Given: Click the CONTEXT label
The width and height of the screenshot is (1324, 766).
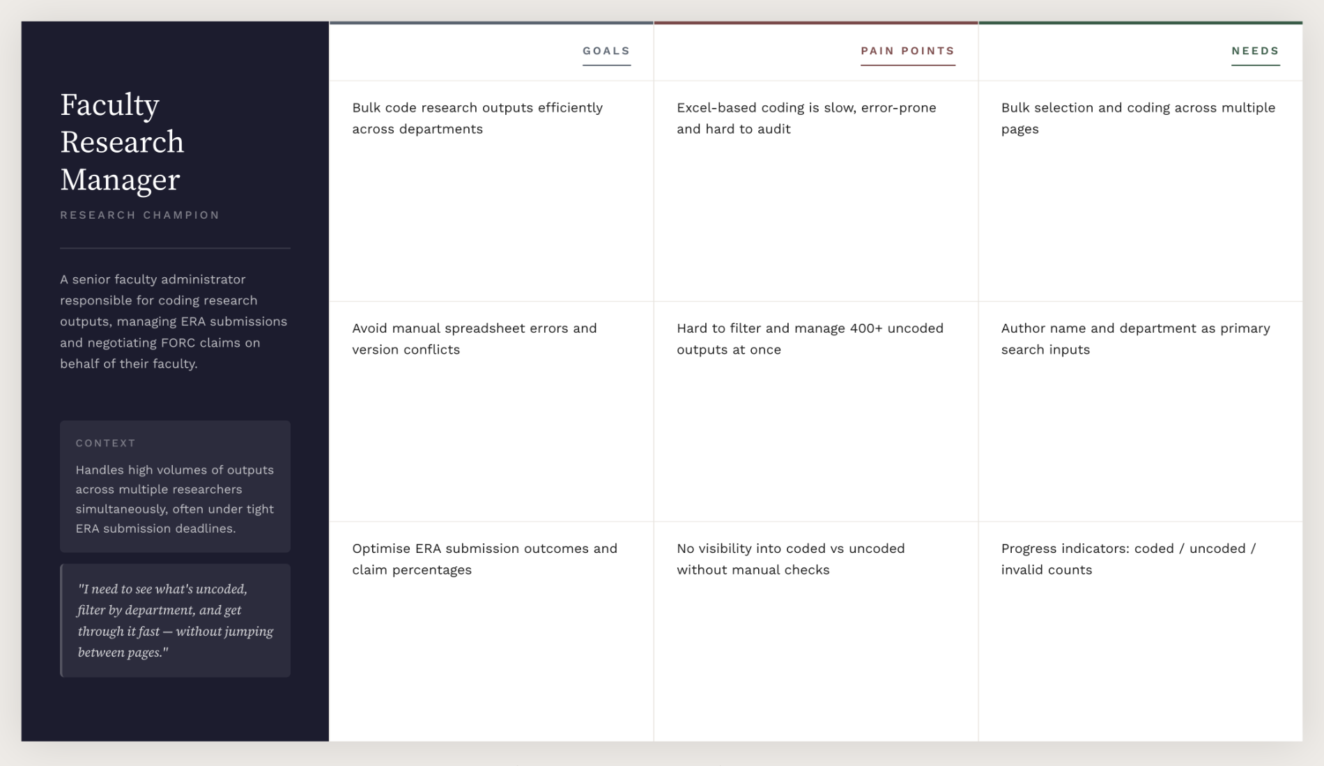Looking at the screenshot, I should 105,443.
